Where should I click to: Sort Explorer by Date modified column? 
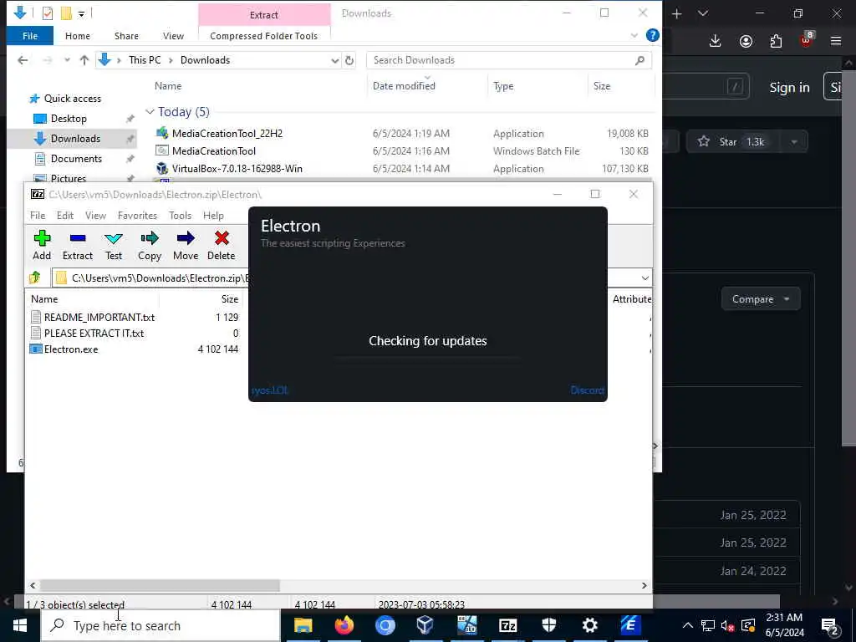[404, 86]
